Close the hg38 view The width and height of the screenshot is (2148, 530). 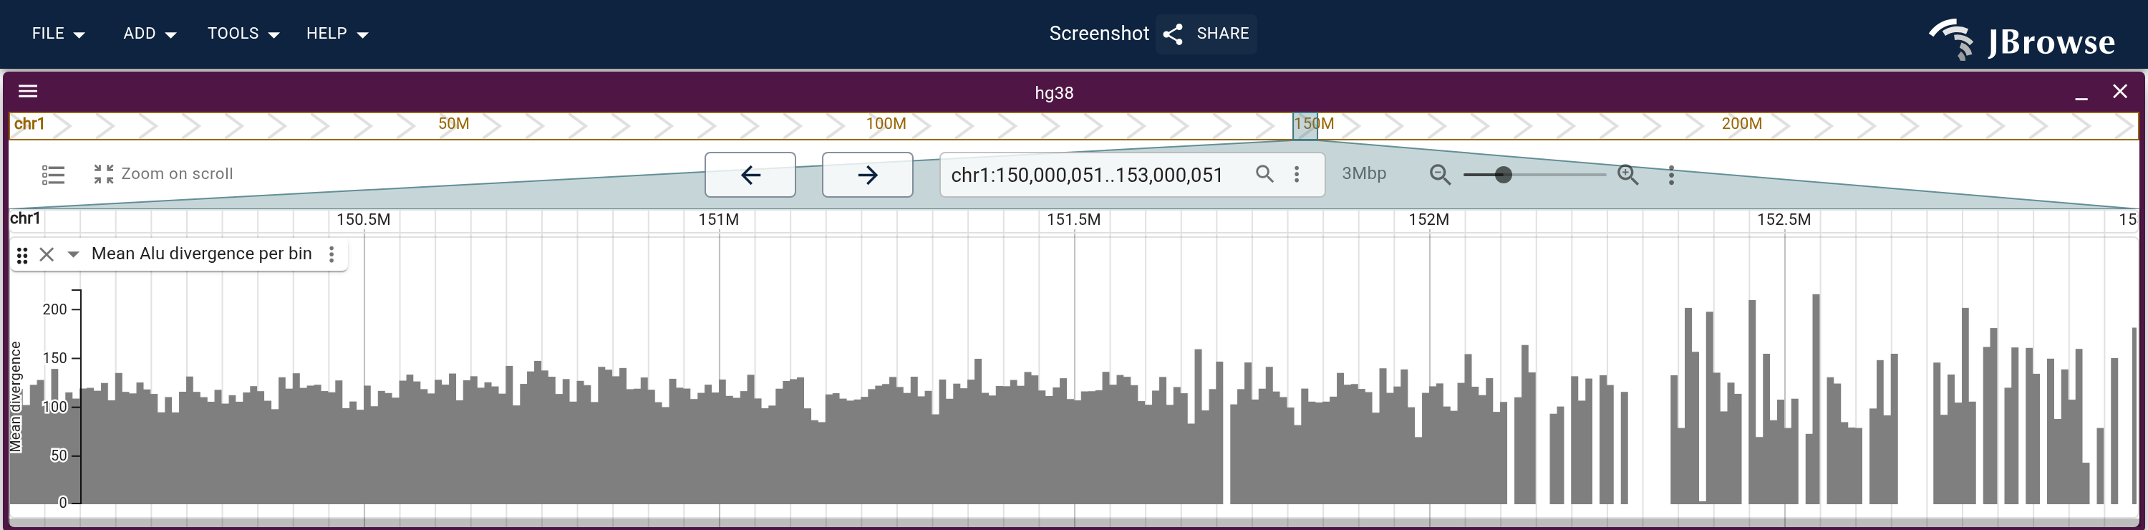point(2119,91)
